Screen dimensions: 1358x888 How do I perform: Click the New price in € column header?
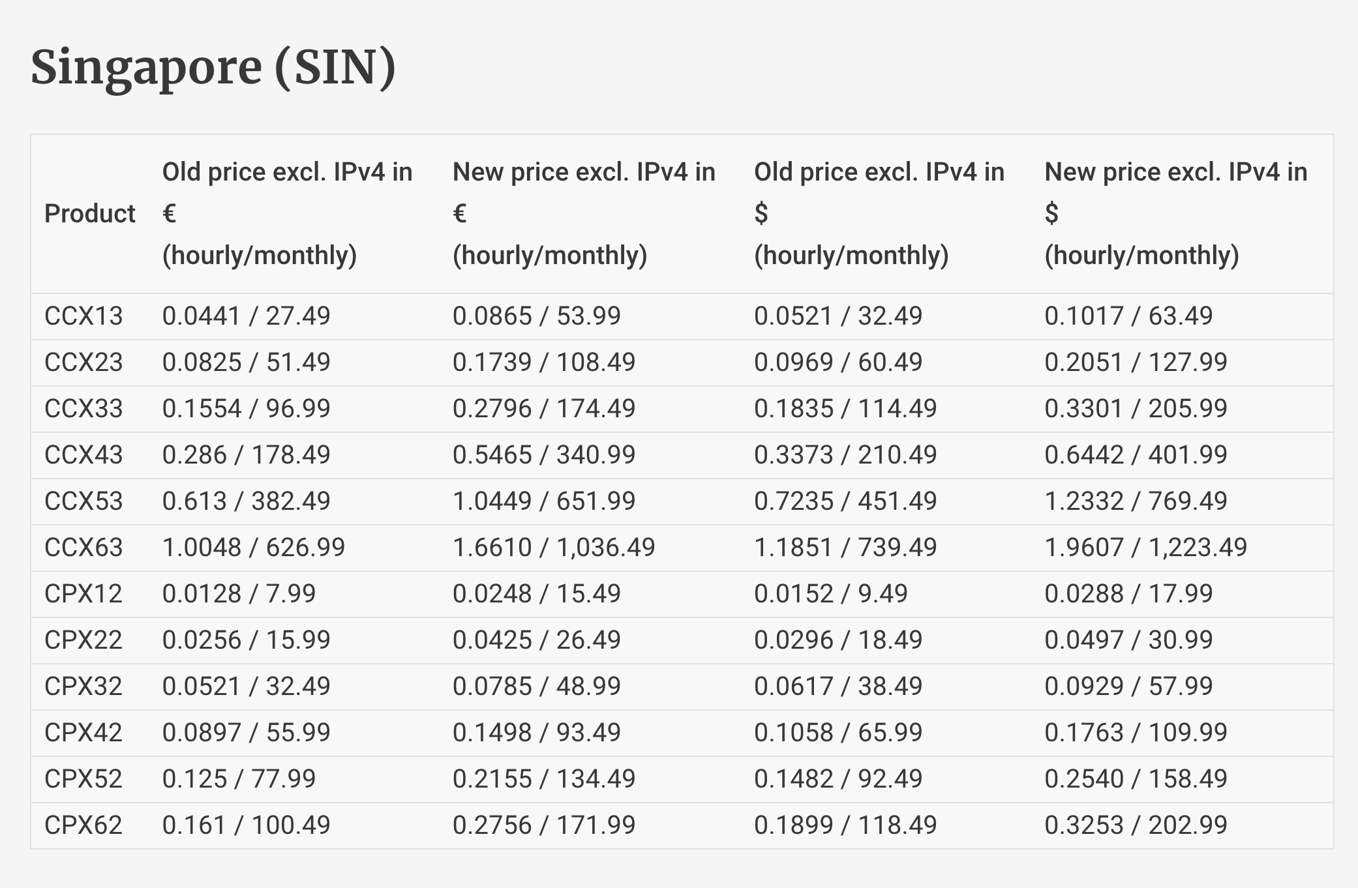click(x=584, y=213)
